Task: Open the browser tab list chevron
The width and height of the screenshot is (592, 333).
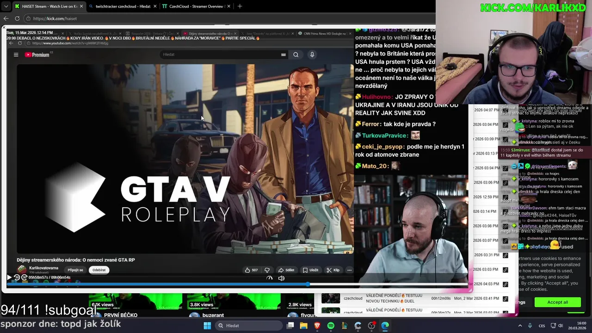Action: 6,6
